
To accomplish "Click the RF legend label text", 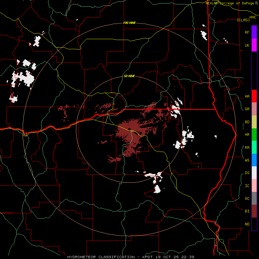I will point(247,32).
